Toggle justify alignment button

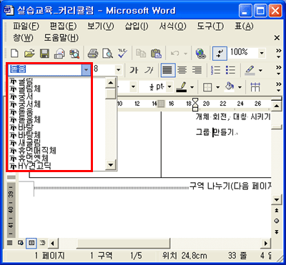point(168,70)
